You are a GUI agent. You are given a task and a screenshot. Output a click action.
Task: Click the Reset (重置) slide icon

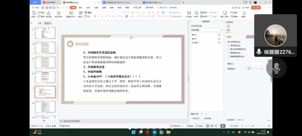point(86,13)
